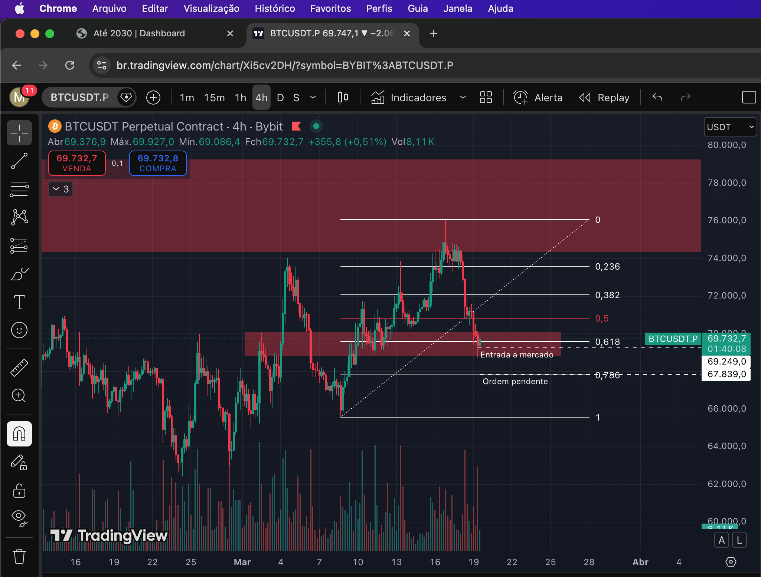Image resolution: width=761 pixels, height=577 pixels.
Task: Open the chart type candles icon
Action: 343,98
